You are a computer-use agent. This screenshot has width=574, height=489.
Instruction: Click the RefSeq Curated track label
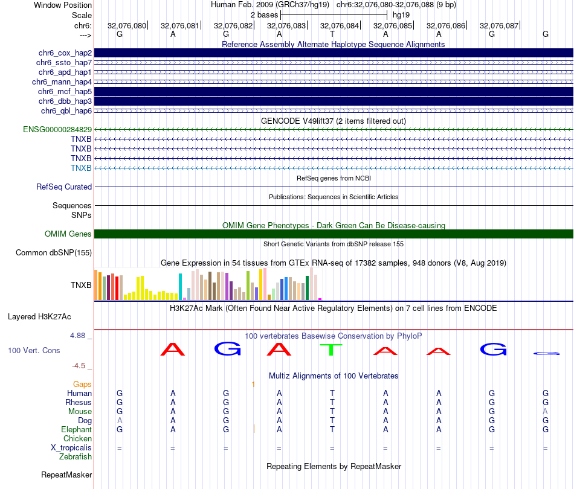coord(64,187)
